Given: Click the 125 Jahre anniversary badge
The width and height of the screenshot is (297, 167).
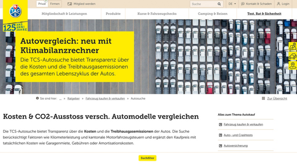Looking at the screenshot, I should tap(15, 27).
